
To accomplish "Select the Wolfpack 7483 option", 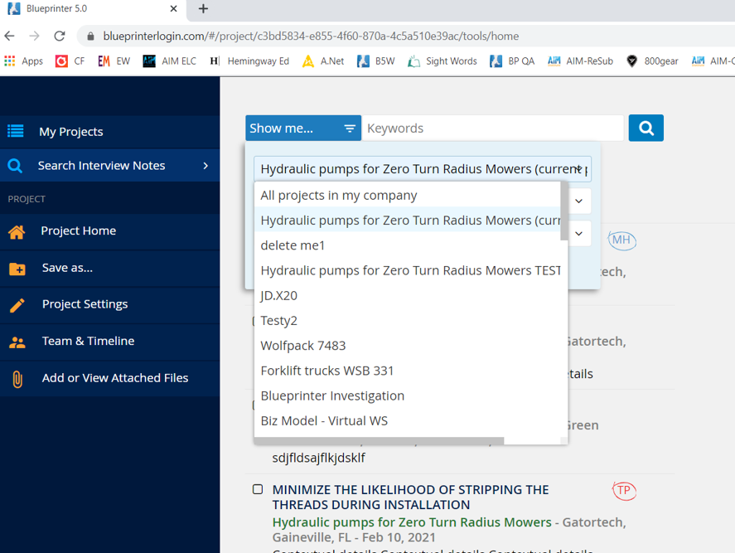I will coord(408,346).
